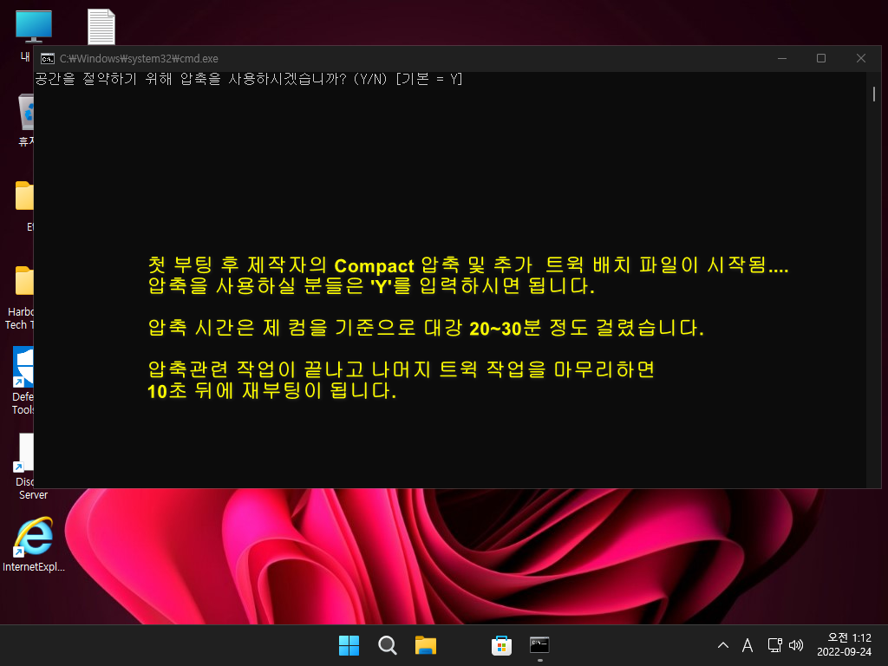The width and height of the screenshot is (888, 666).
Task: Launch the Defender Tools shortcut
Action: coord(23,367)
